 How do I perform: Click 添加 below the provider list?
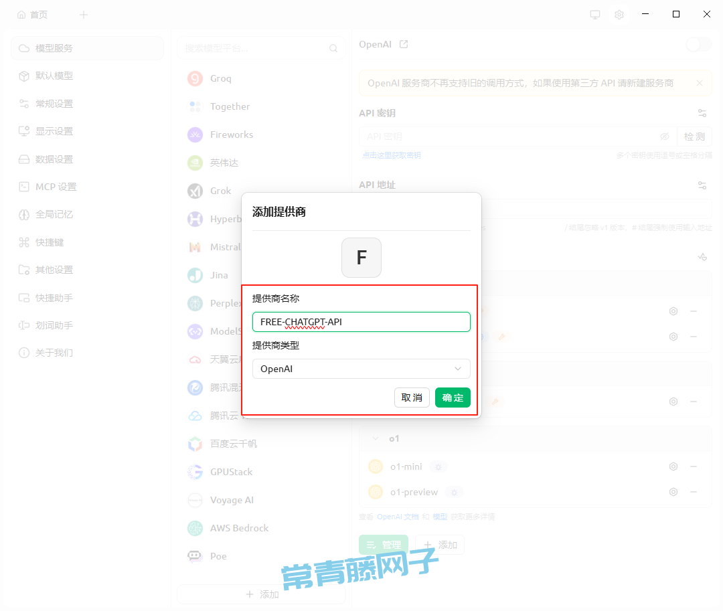[262, 594]
